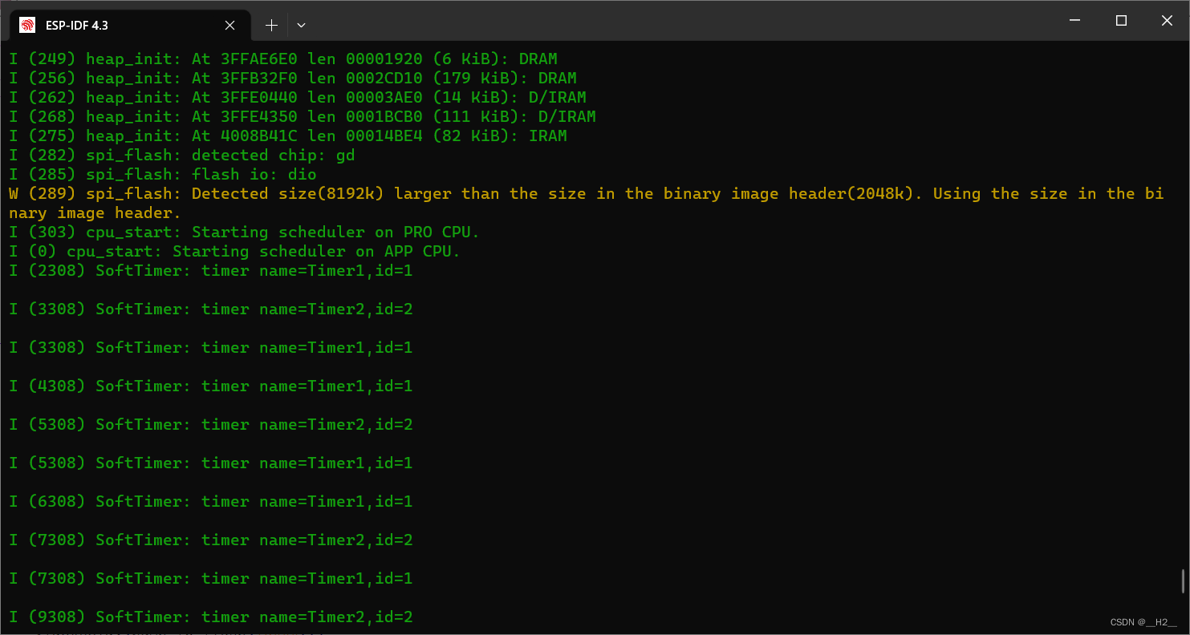This screenshot has height=635, width=1190.
Task: Click 'Starting scheduler on PRO CPU.' line
Action: [244, 232]
